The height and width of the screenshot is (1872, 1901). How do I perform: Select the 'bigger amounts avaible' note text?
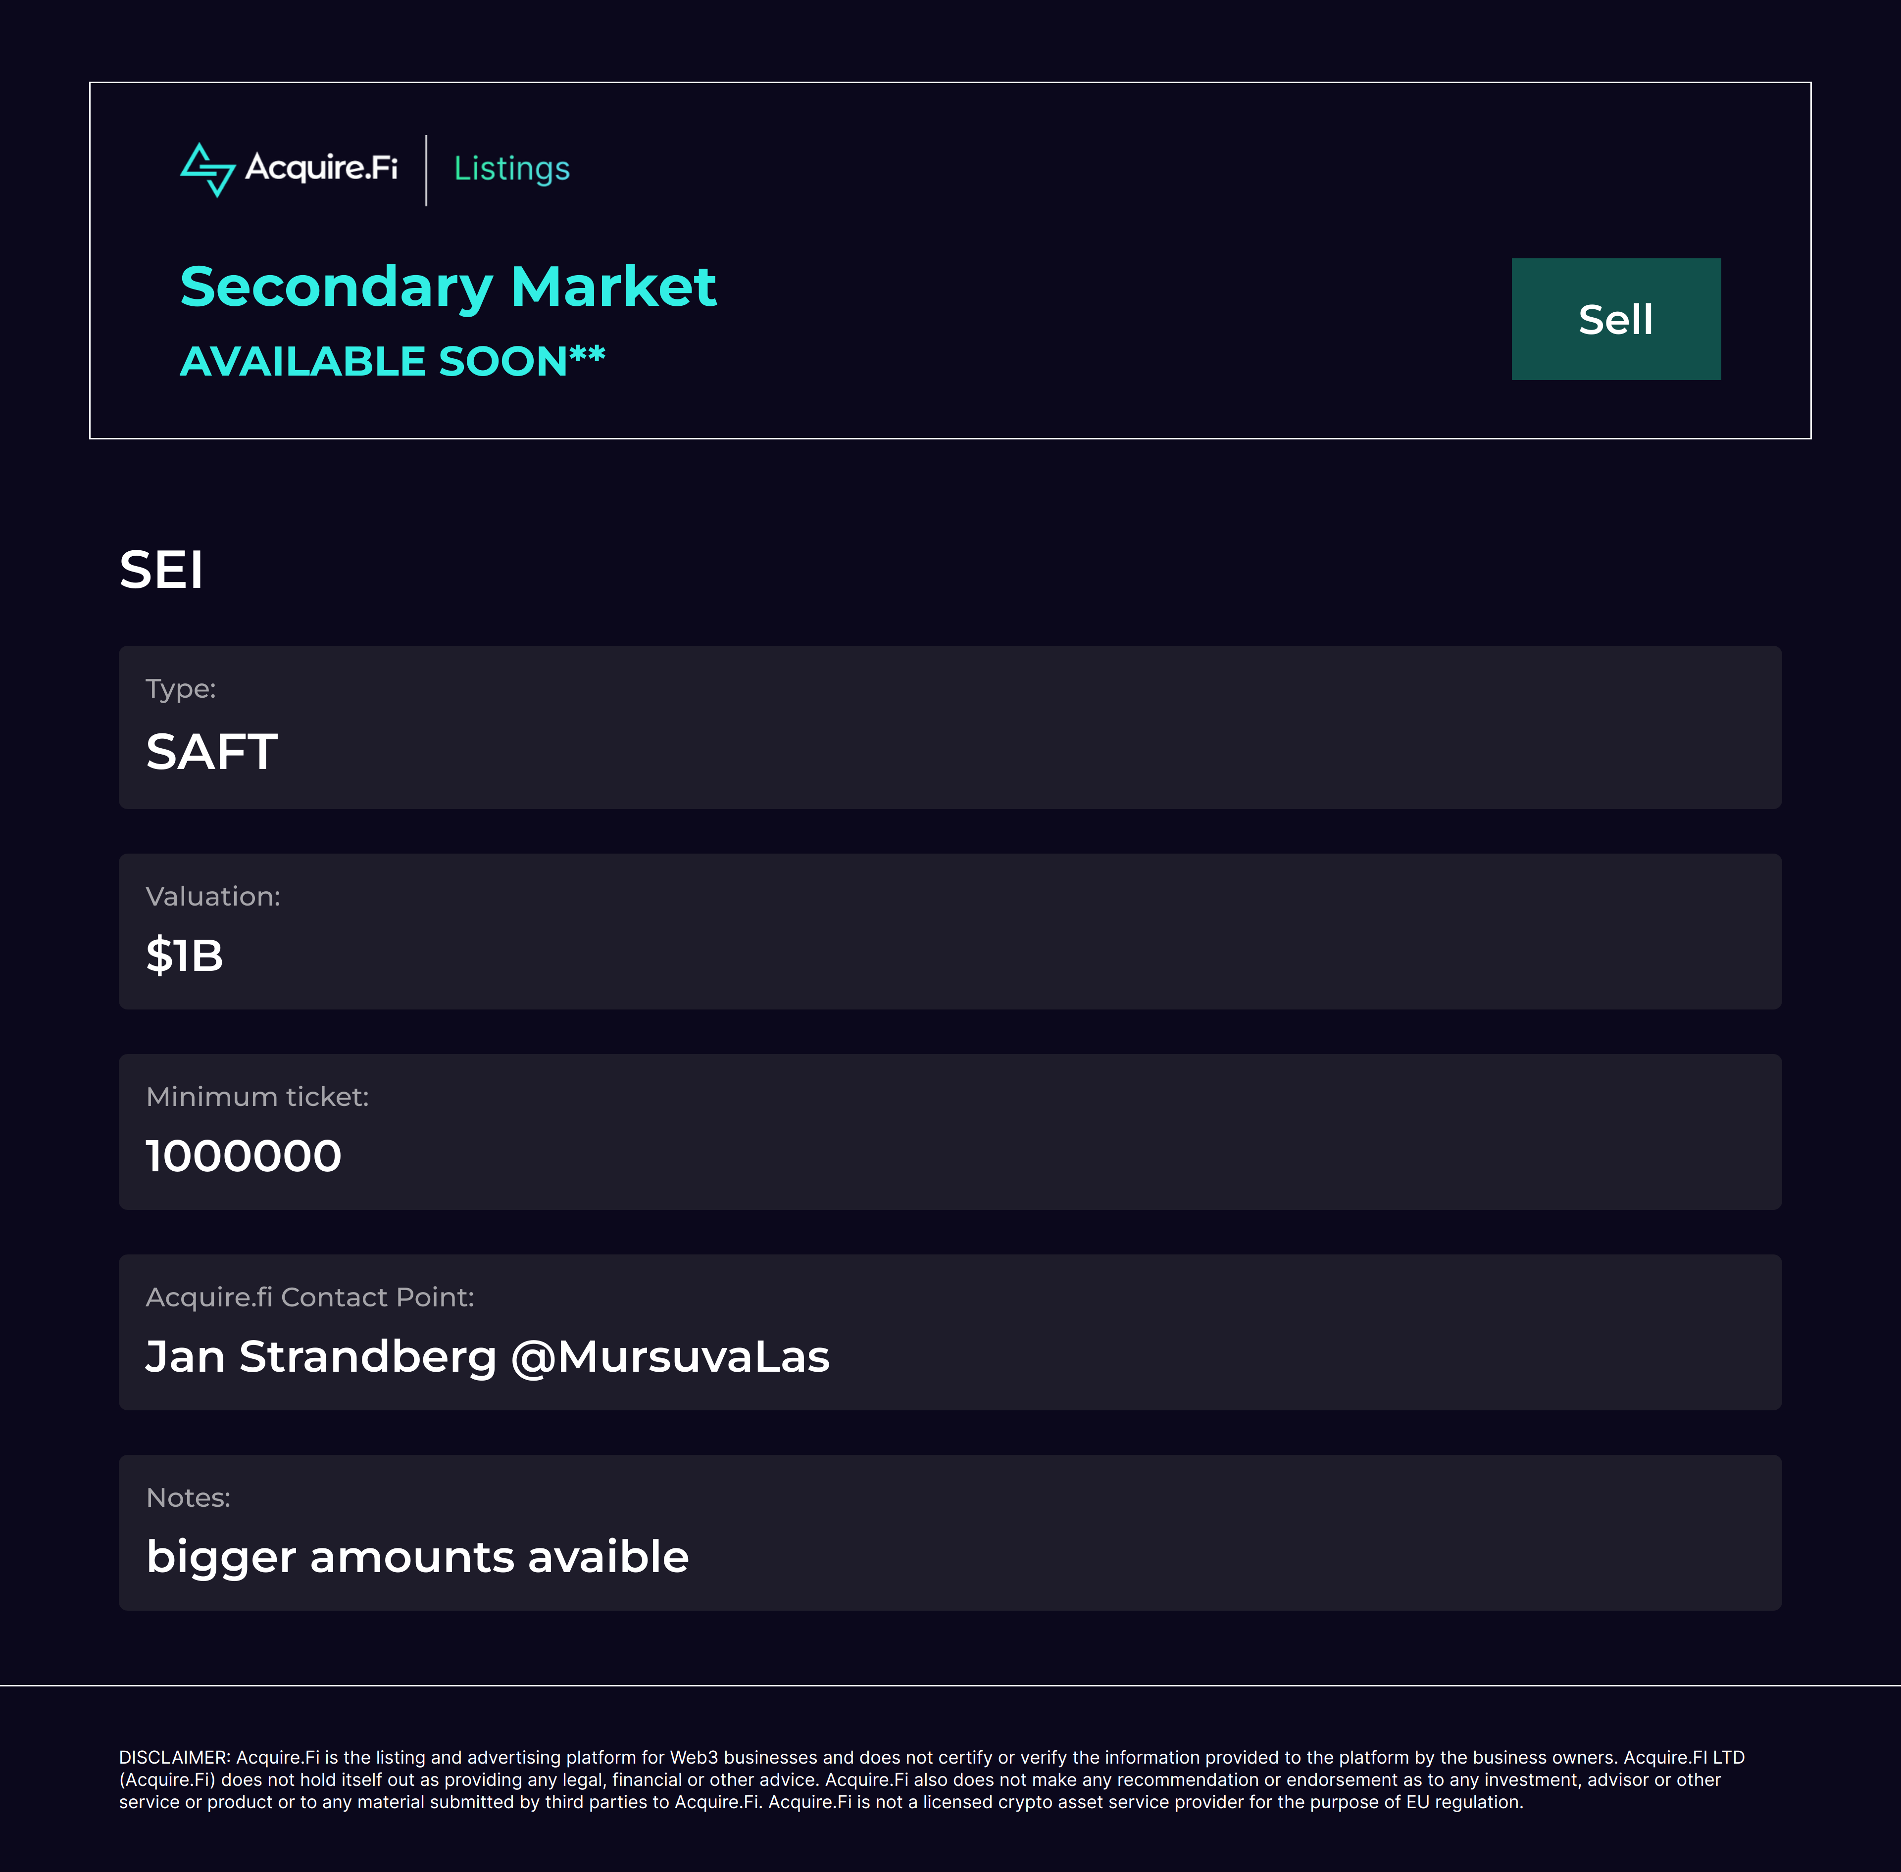pos(417,1557)
